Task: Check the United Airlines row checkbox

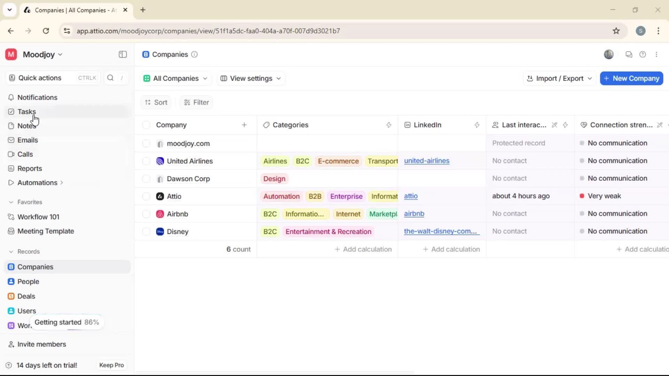Action: [146, 161]
